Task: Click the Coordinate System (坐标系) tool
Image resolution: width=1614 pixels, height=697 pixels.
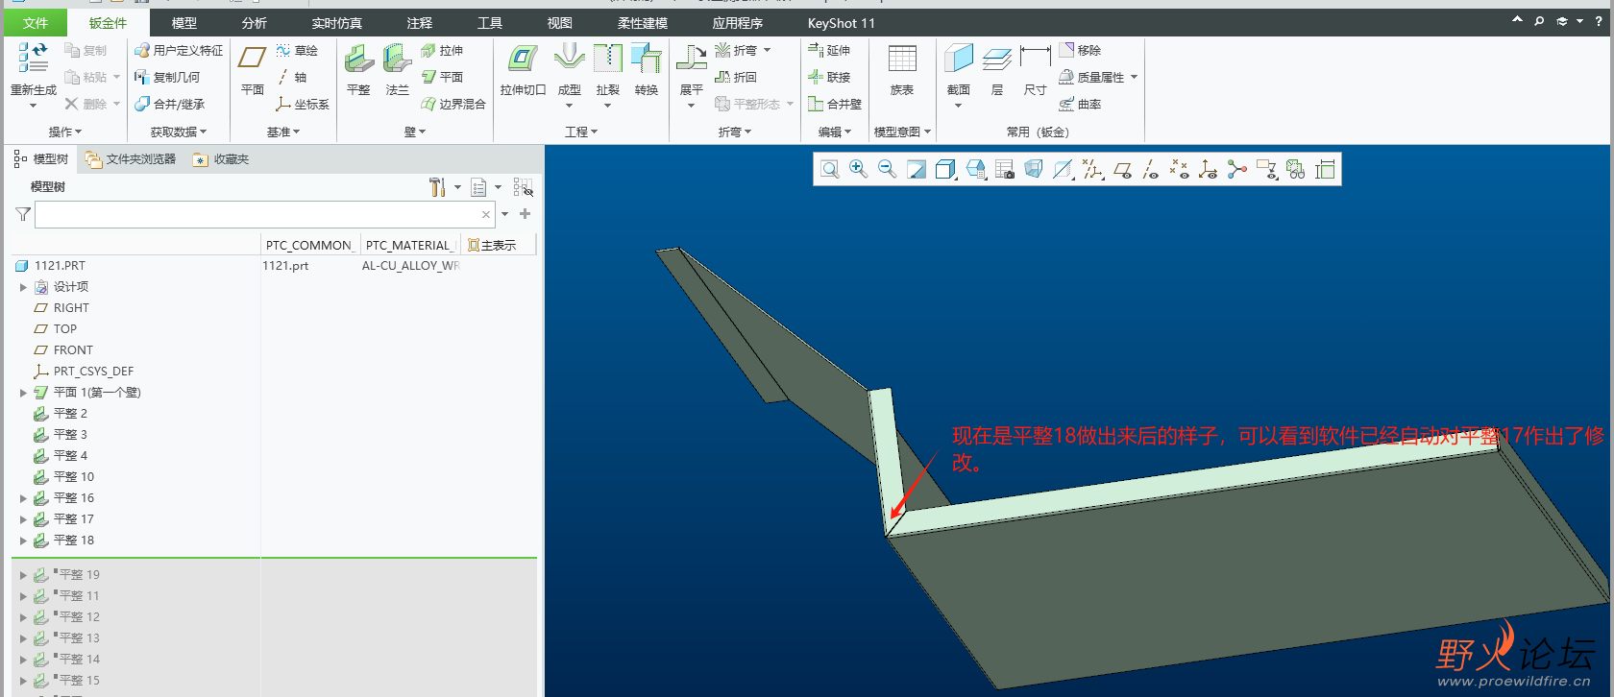Action: click(x=303, y=104)
